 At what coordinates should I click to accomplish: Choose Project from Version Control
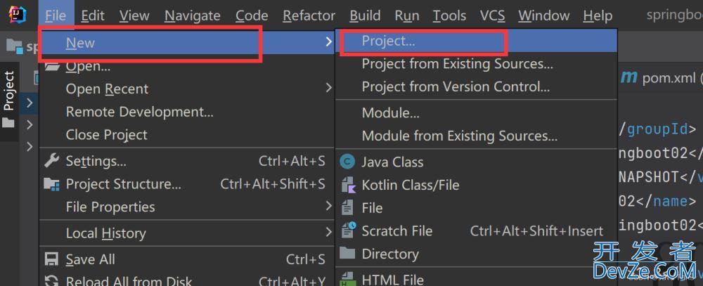point(456,86)
